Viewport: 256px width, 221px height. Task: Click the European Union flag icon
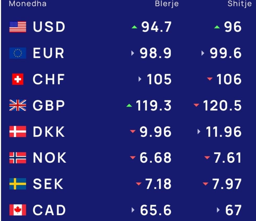coord(18,53)
